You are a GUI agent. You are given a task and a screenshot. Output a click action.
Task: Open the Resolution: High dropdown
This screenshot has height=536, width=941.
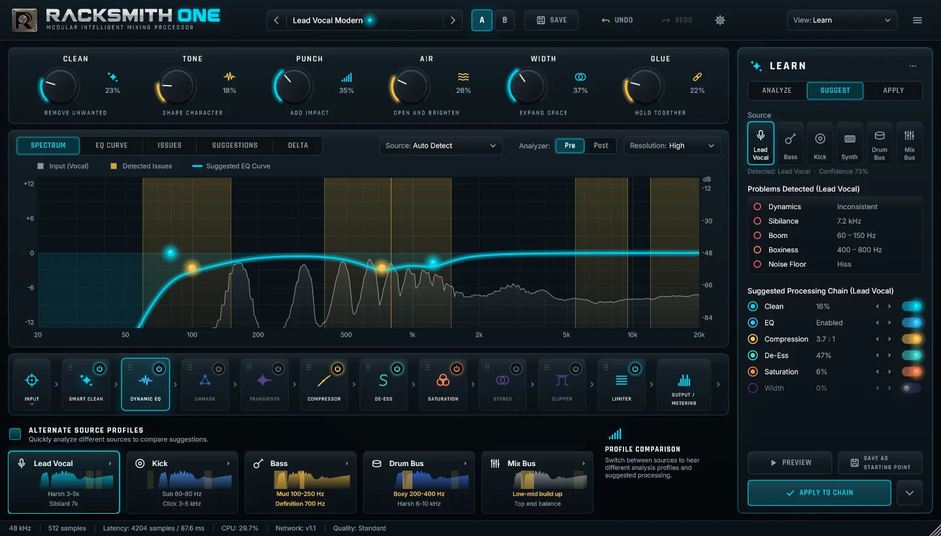(672, 146)
